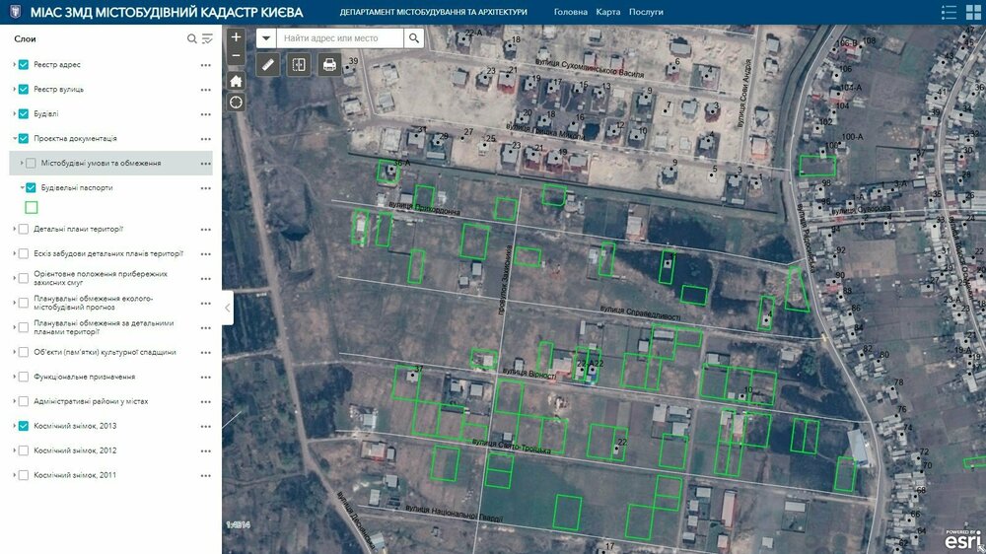Uncheck the Реєстр адрес layer
Image resolution: width=986 pixels, height=554 pixels.
pyautogui.click(x=24, y=65)
